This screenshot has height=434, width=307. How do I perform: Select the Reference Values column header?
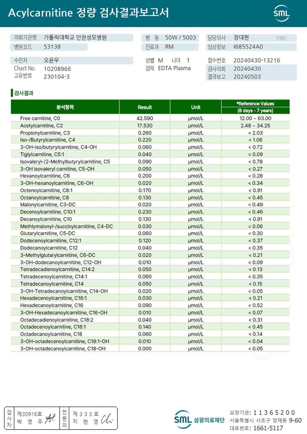pos(255,107)
